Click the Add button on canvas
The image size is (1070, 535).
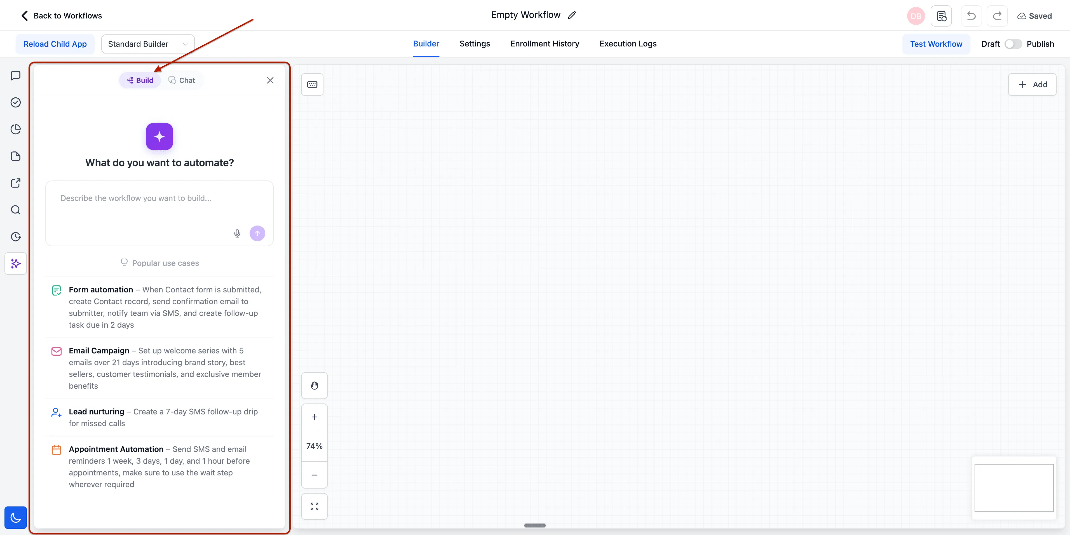pos(1032,85)
